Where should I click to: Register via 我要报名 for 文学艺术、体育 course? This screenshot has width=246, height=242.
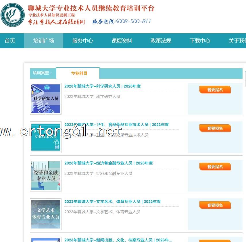215,205
